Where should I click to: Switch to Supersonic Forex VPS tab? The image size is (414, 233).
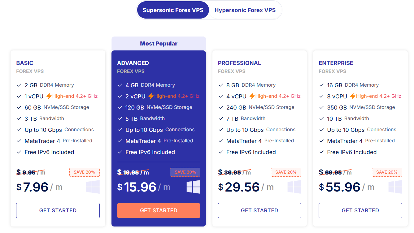point(173,10)
